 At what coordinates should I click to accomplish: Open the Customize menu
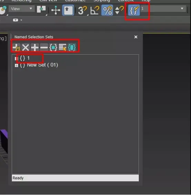75,1
